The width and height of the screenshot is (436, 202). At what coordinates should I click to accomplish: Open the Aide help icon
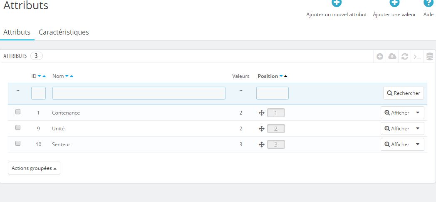(429, 3)
